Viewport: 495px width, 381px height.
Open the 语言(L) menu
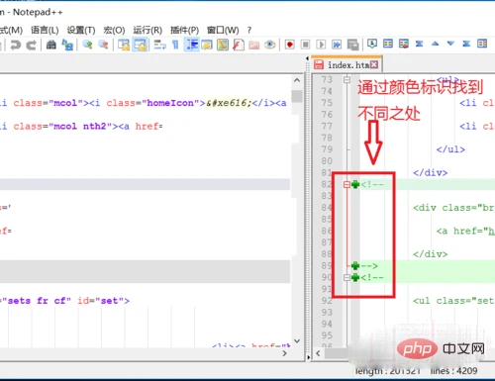coord(45,30)
